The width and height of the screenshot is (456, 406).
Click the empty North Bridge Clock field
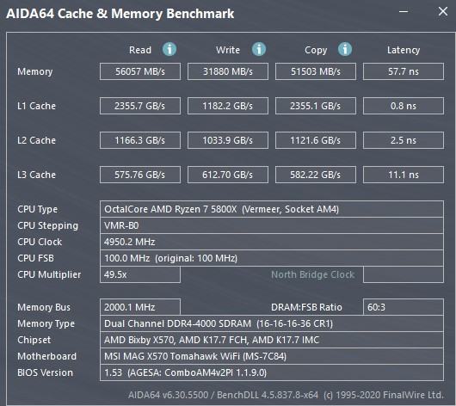click(x=403, y=274)
